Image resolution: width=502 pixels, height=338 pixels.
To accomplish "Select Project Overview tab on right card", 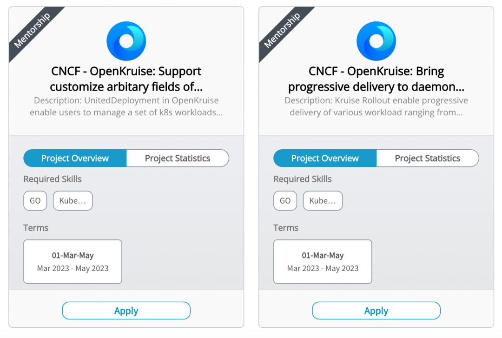I will pos(325,158).
